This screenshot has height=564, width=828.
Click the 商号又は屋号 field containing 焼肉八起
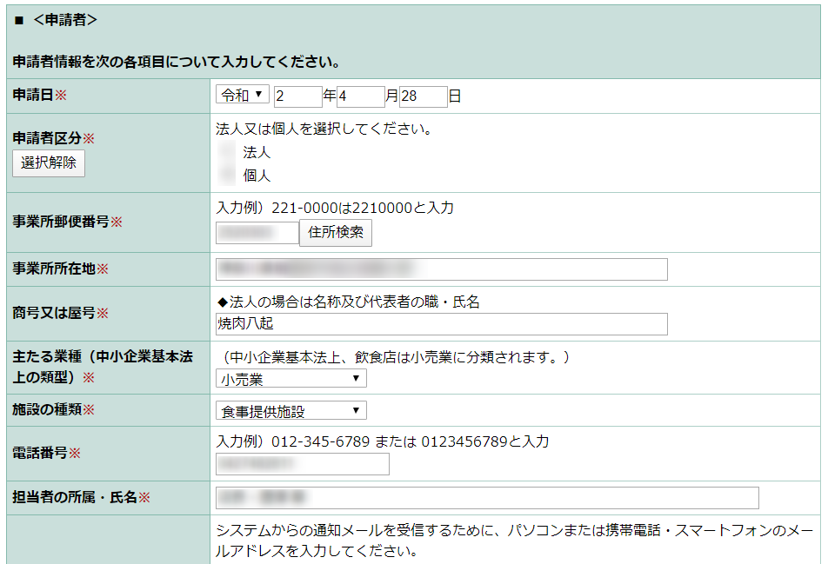click(441, 324)
